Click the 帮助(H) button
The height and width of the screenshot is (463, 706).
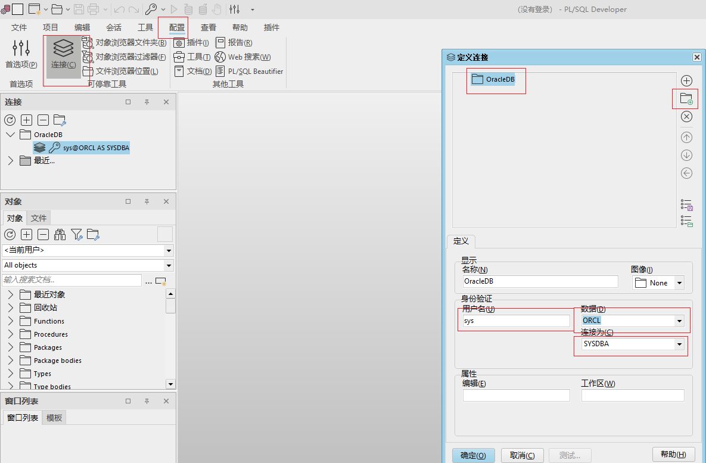coord(674,454)
